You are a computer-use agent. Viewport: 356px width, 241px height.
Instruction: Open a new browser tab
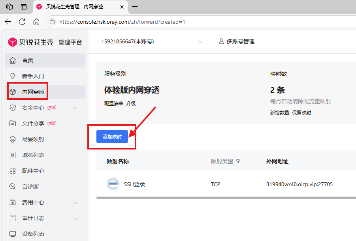(x=135, y=7)
